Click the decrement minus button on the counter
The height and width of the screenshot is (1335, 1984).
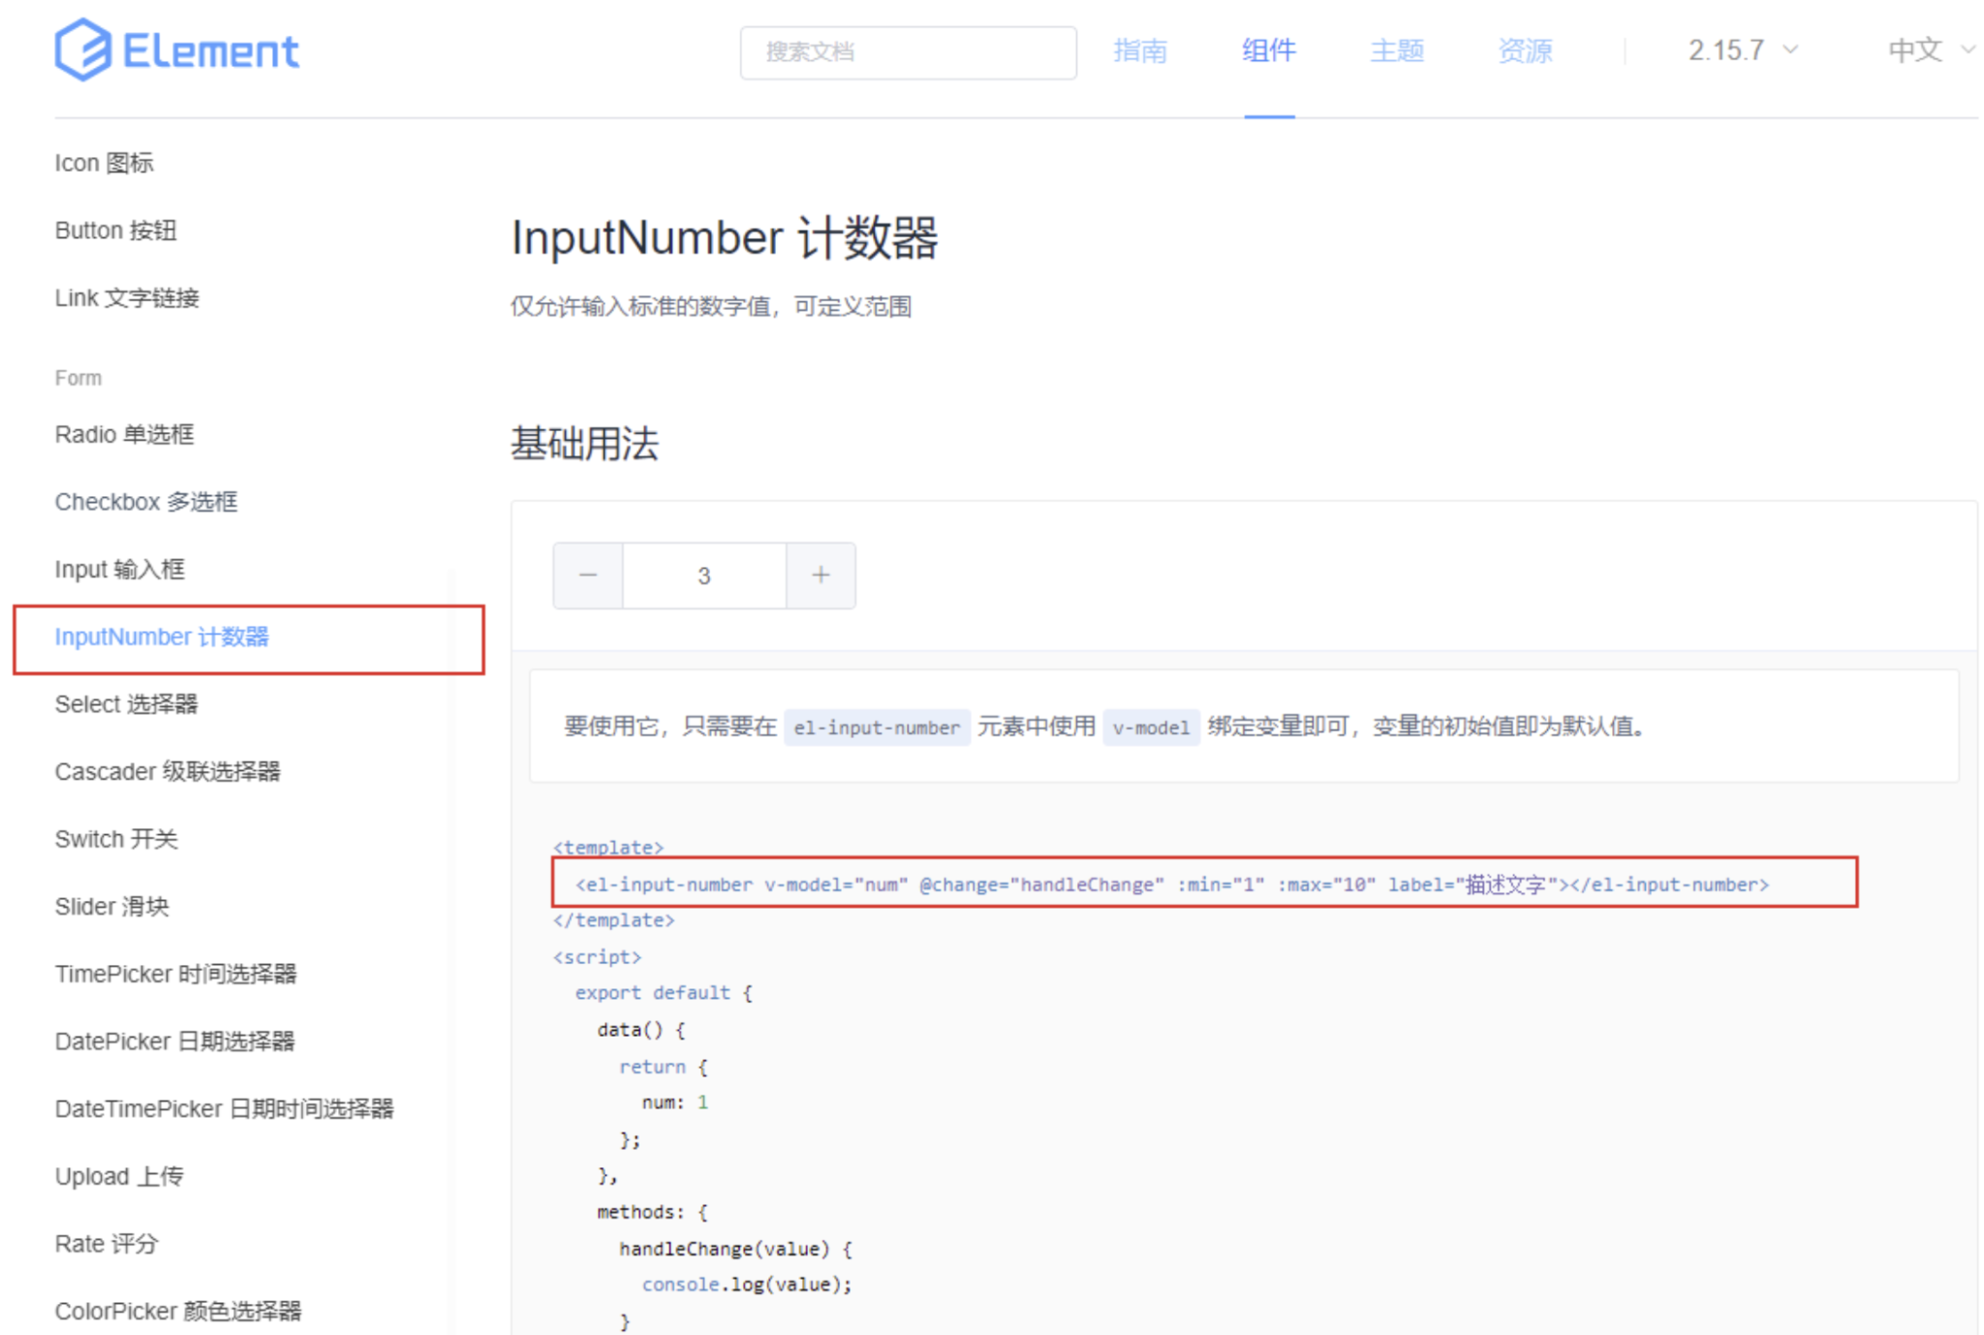(587, 574)
